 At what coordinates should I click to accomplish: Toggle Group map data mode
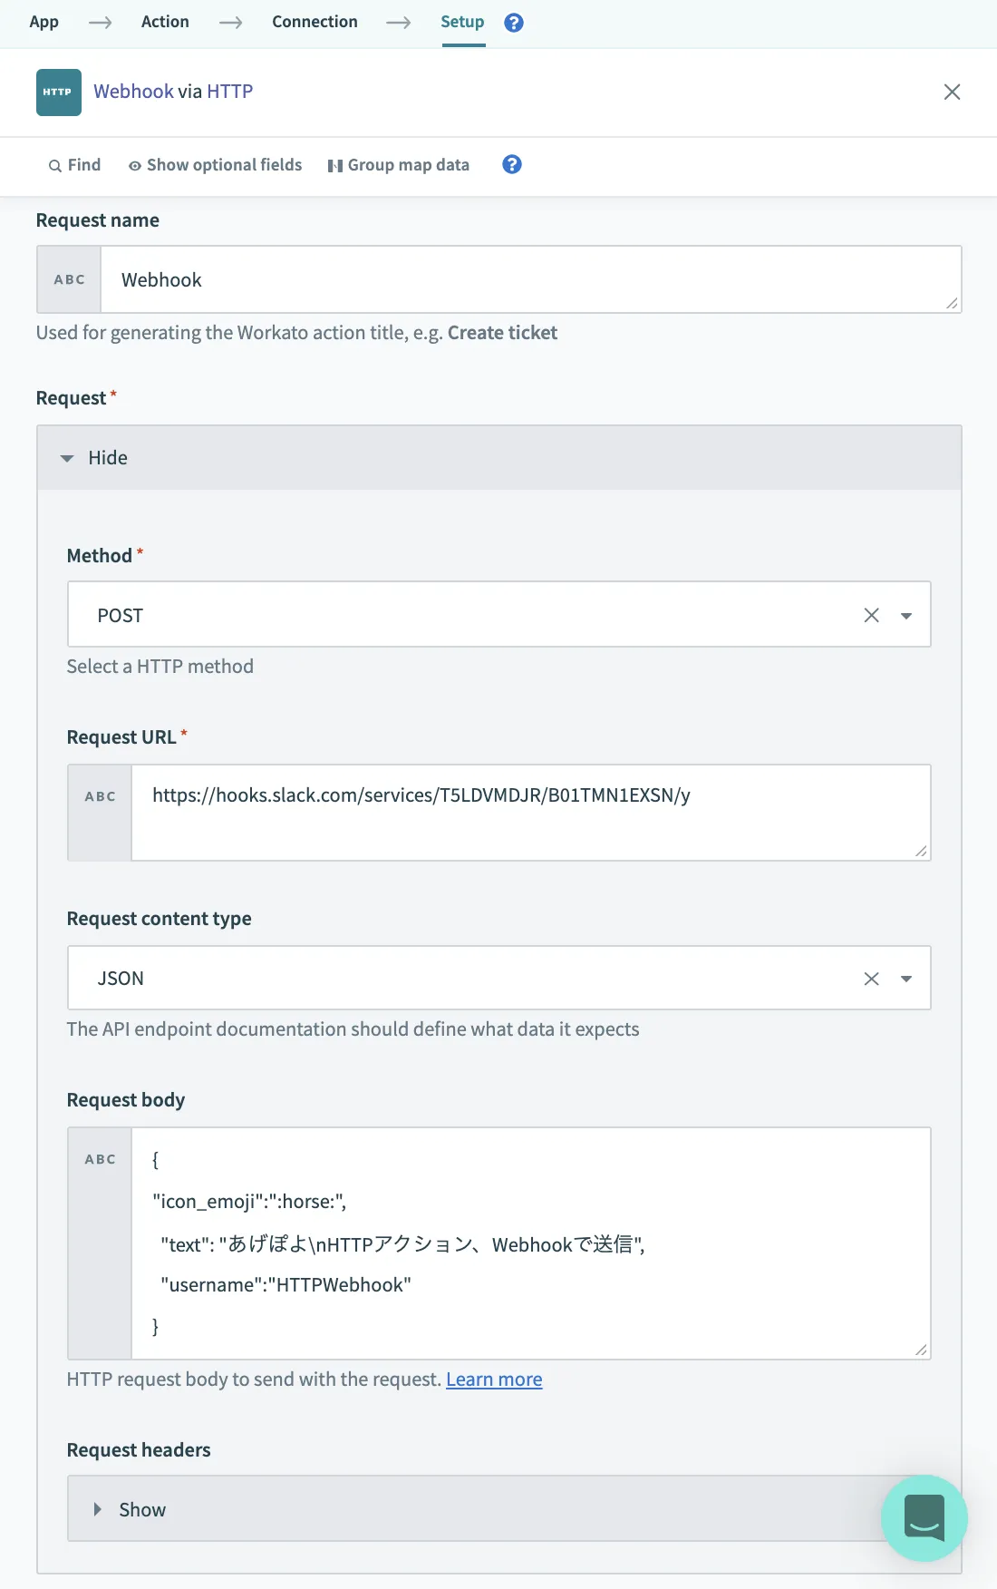click(399, 165)
